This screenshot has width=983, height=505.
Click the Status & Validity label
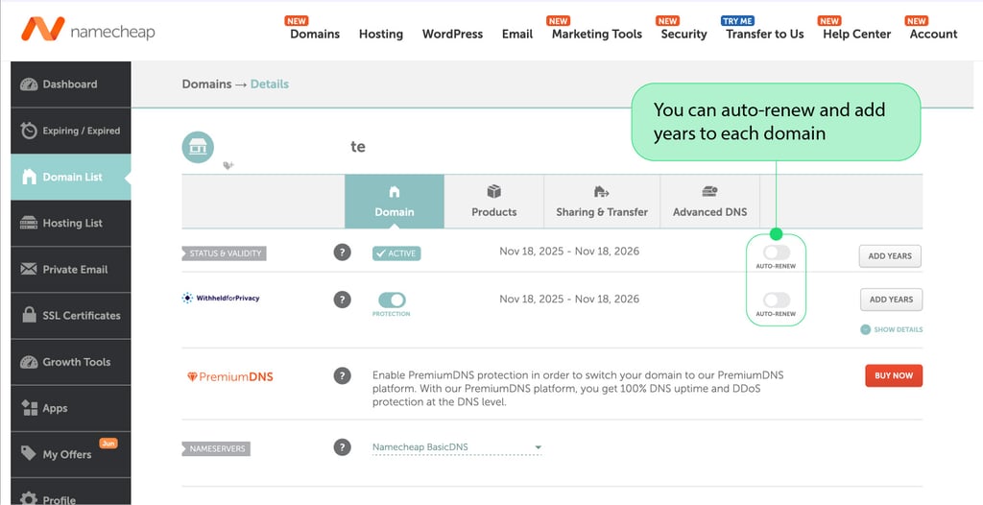click(x=225, y=253)
